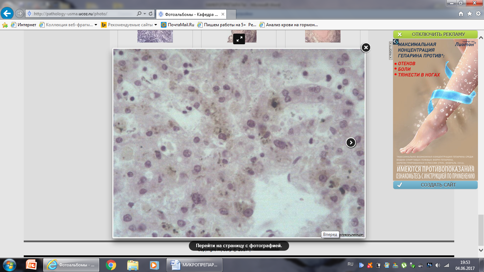The image size is (484, 272).
Task: Click the volume speaker tray icon
Action: (438, 265)
